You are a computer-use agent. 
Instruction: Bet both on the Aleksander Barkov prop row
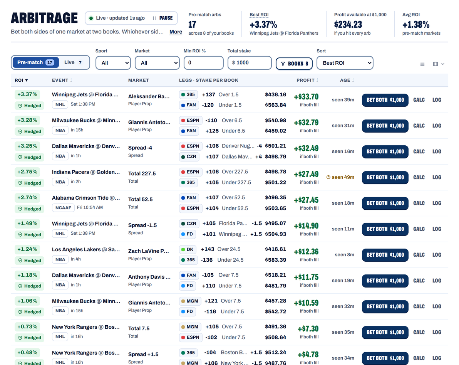[x=385, y=100]
